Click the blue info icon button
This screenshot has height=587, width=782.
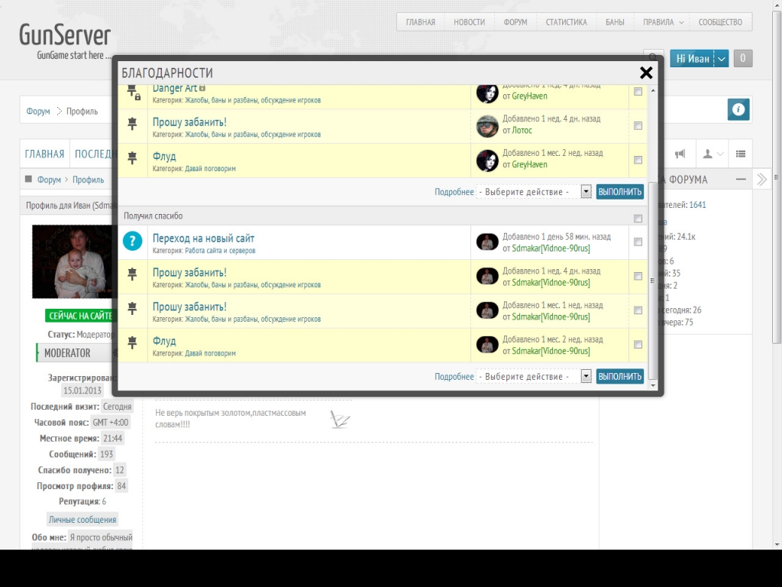738,110
